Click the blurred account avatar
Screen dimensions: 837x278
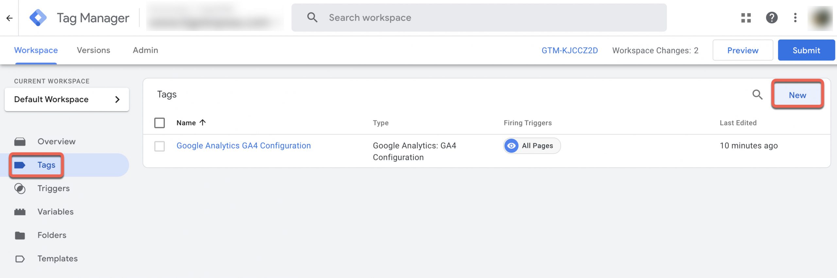point(820,18)
